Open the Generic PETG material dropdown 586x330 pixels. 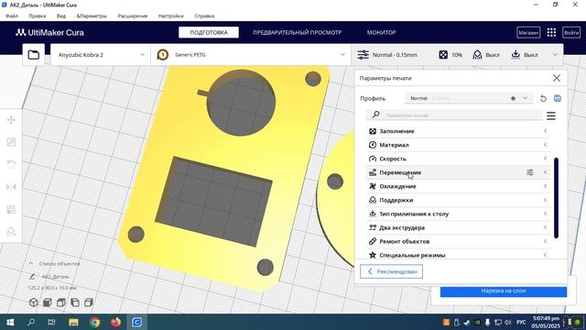click(251, 55)
